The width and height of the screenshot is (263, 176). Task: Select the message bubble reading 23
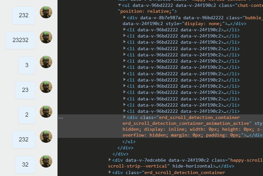tap(25, 90)
